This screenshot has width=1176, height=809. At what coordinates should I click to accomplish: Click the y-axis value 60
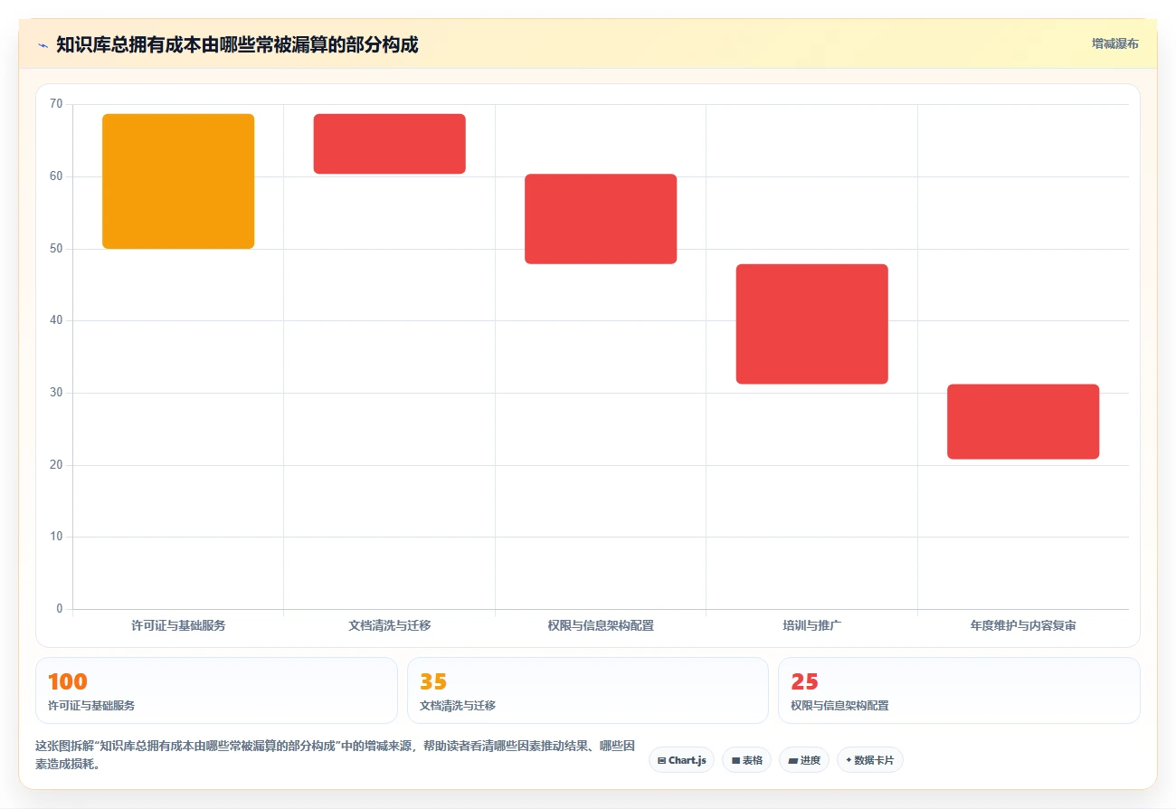click(x=56, y=176)
